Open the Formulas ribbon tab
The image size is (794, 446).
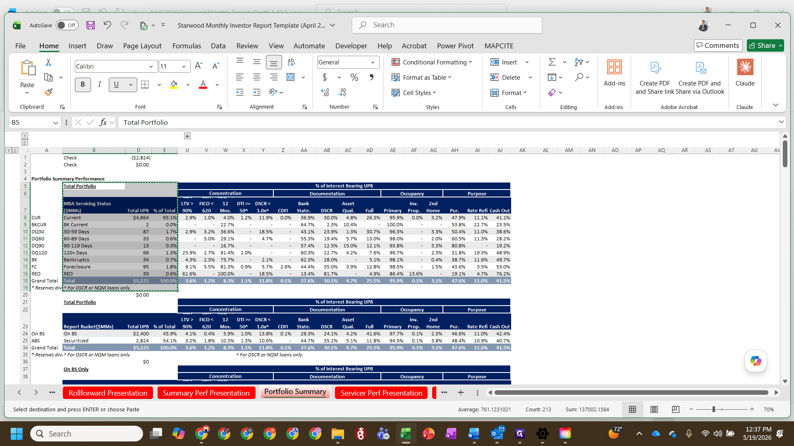[x=187, y=46]
